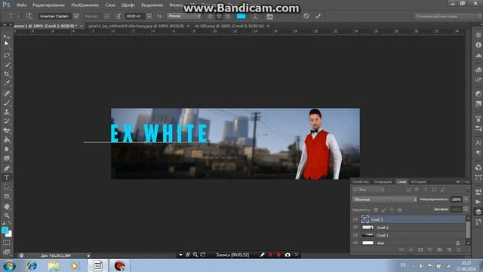483x272 pixels.
Task: Open anti-aliasing dropdown Резкое
Action: [184, 16]
